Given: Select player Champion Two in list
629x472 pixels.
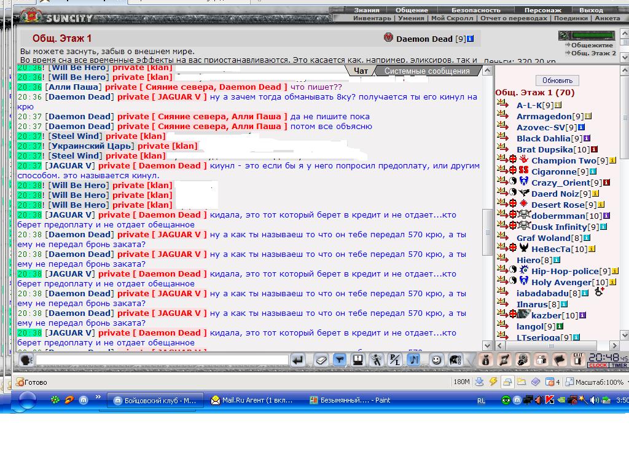Looking at the screenshot, I should pyautogui.click(x=564, y=160).
